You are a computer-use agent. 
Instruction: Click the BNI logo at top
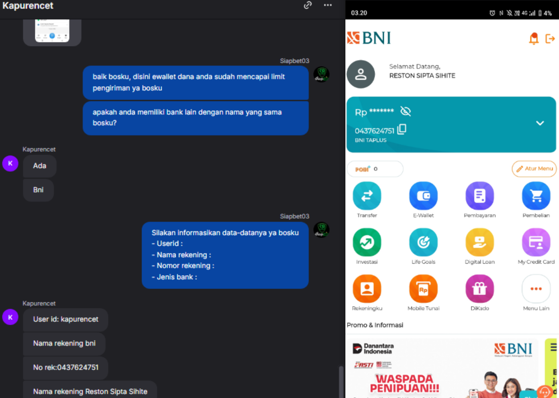click(x=369, y=38)
